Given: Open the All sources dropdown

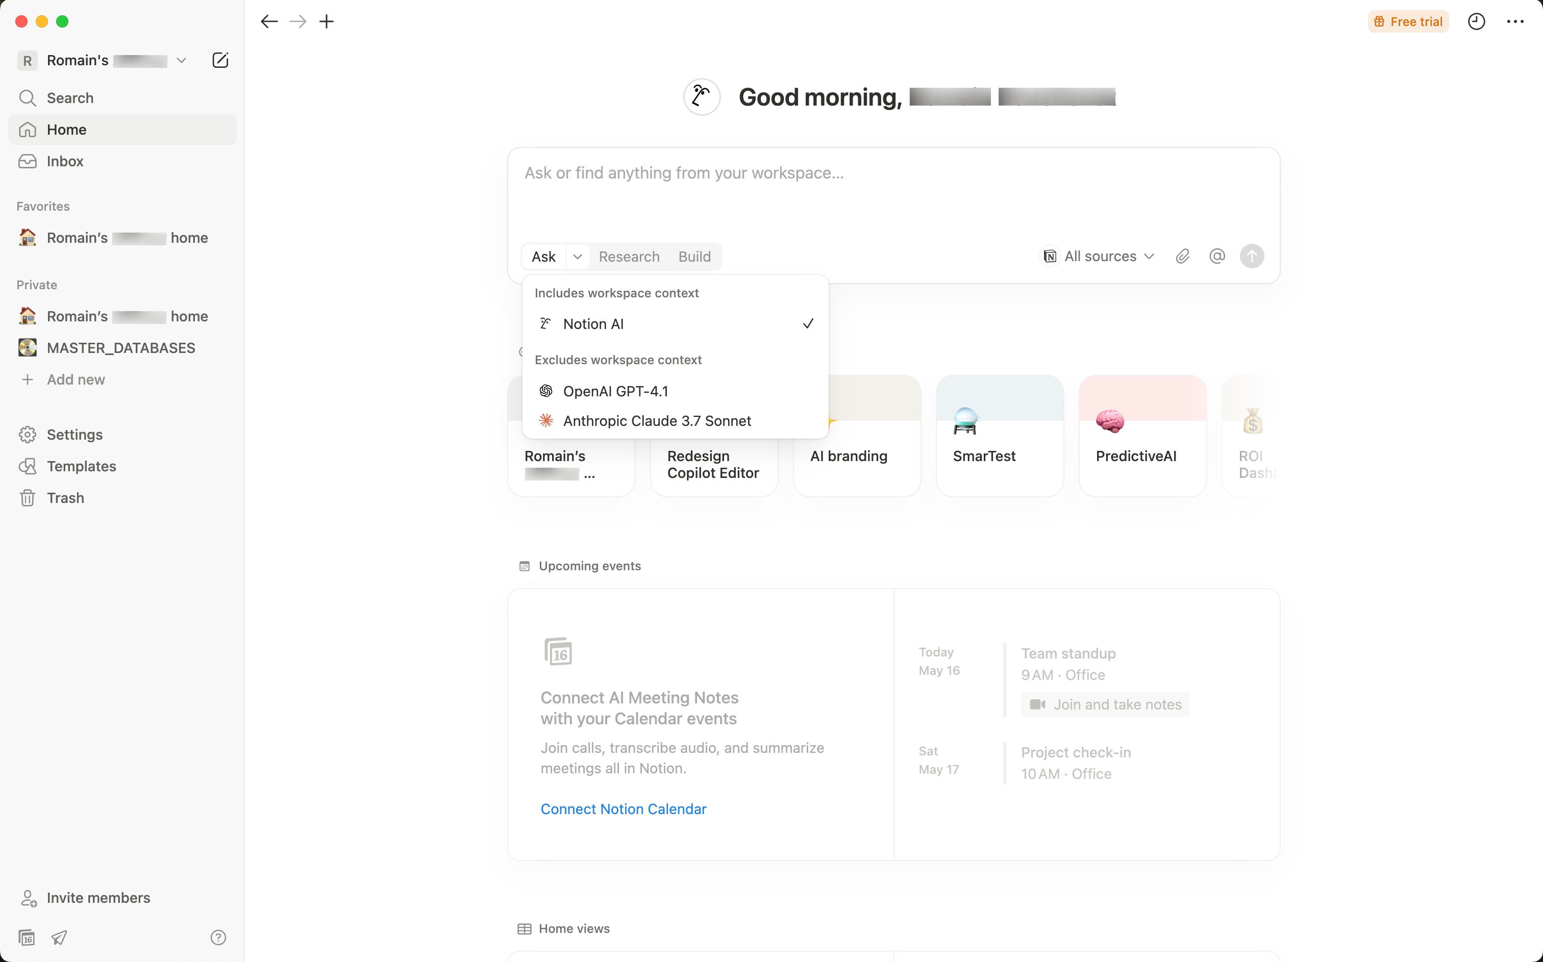Looking at the screenshot, I should click(1098, 257).
